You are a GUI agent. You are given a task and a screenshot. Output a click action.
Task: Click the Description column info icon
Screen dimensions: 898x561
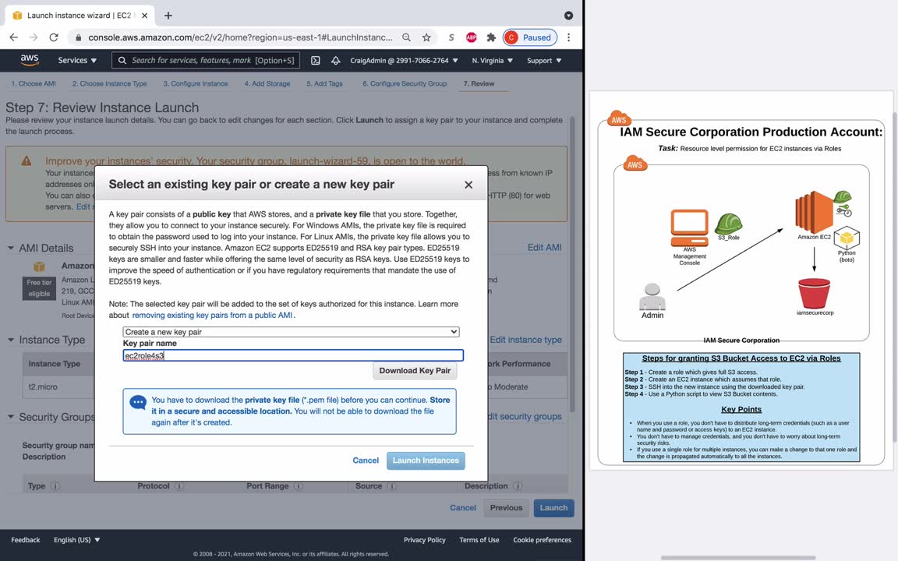(x=518, y=486)
